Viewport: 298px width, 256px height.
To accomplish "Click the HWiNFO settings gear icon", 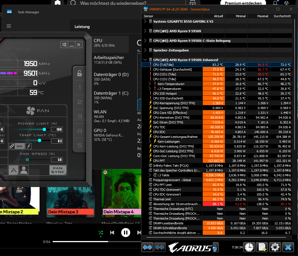I will click(x=275, y=247).
